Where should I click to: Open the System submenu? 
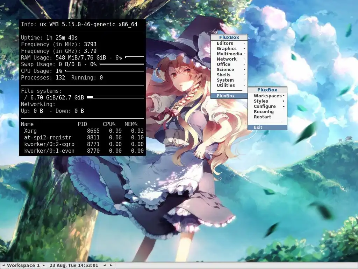coord(229,80)
